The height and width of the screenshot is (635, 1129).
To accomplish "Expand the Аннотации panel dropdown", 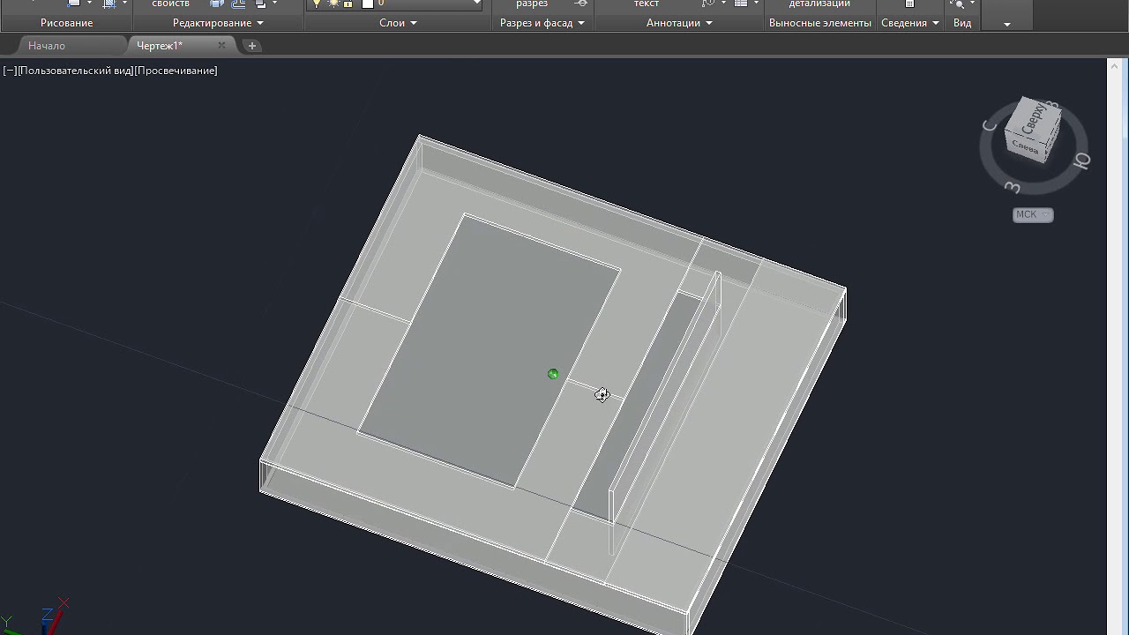I will [709, 23].
